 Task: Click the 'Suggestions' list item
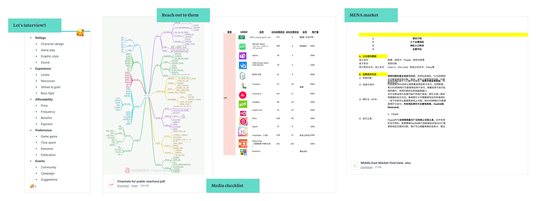coord(49,180)
